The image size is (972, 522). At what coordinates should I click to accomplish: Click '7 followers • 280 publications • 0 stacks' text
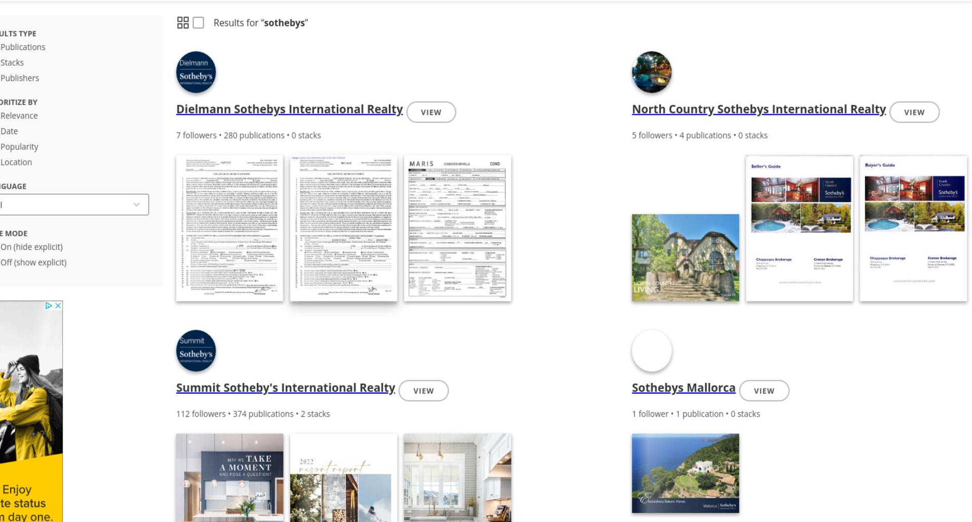tap(249, 135)
